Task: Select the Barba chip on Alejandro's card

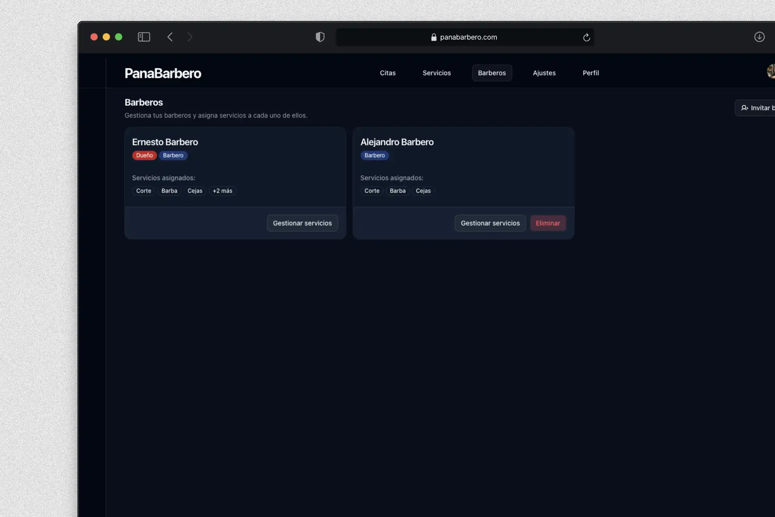Action: pos(398,191)
